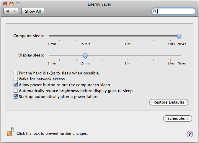Uncheck Start up automatically after power failure
This screenshot has width=199, height=143.
(16, 97)
